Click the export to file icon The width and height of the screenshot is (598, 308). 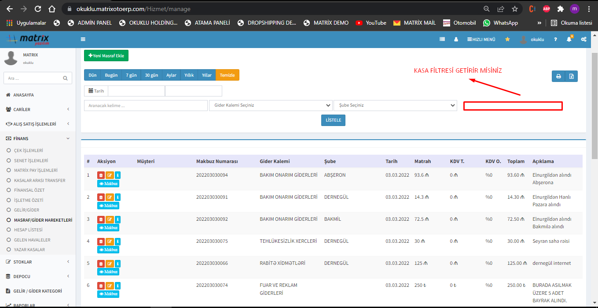click(571, 76)
